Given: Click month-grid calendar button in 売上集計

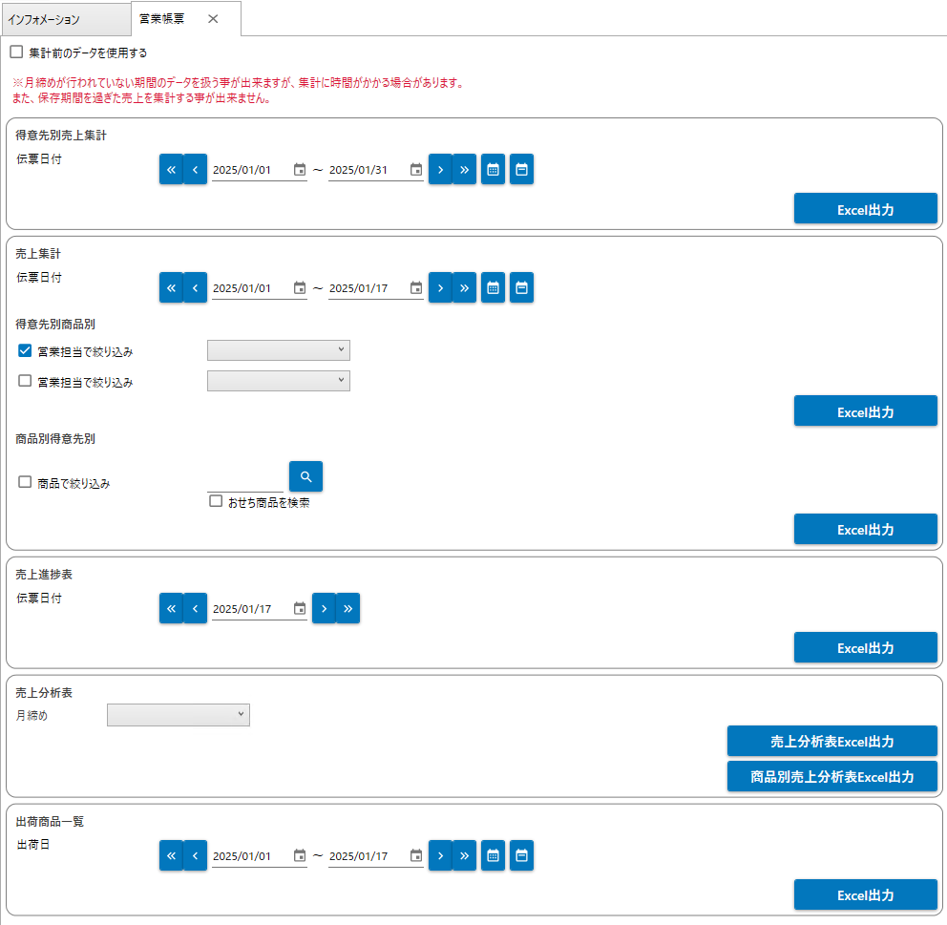Looking at the screenshot, I should pyautogui.click(x=493, y=287).
